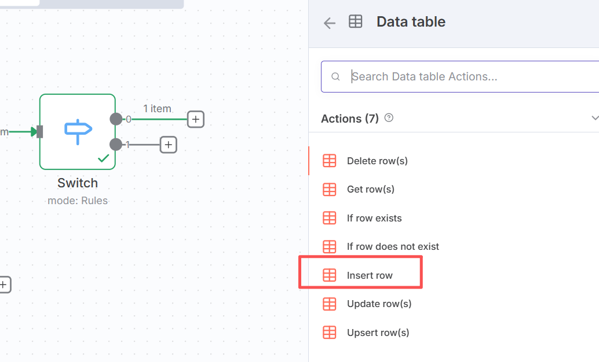Click the Switch node output 0 connector dot

tap(116, 119)
